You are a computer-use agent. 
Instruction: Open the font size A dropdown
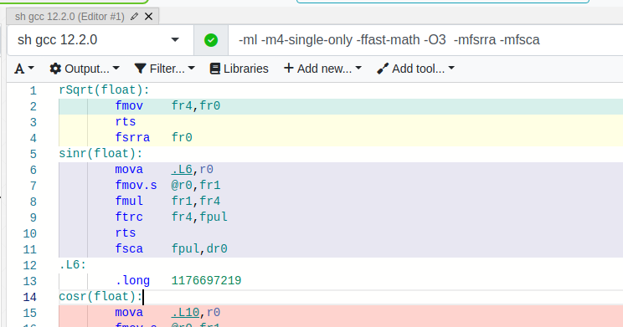(24, 69)
